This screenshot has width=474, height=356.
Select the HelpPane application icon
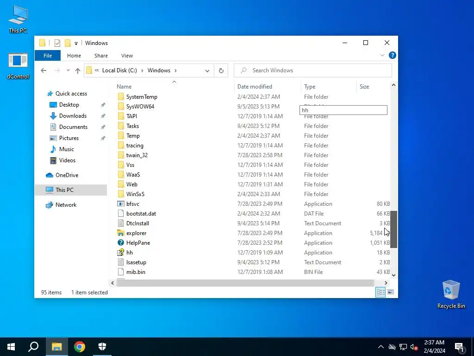[x=121, y=243]
